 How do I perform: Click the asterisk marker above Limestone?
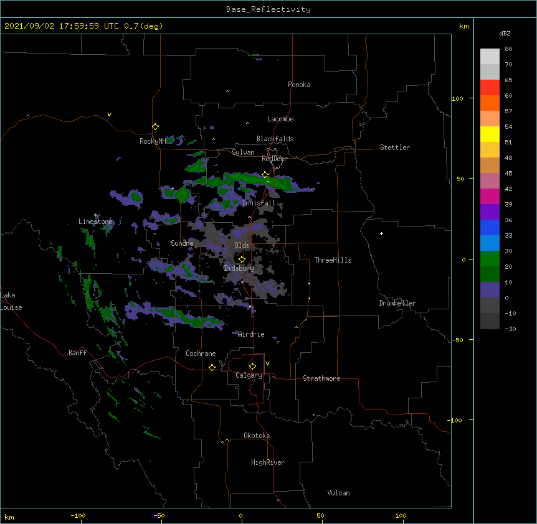[96, 215]
